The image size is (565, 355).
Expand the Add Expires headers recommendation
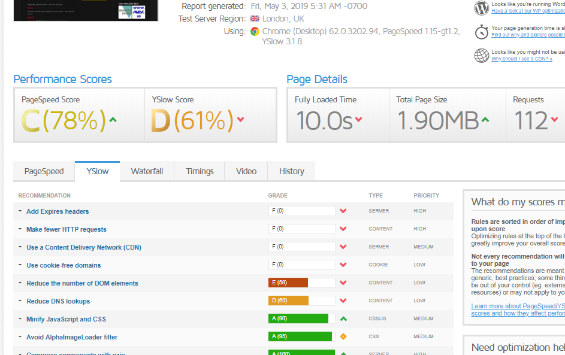(57, 211)
